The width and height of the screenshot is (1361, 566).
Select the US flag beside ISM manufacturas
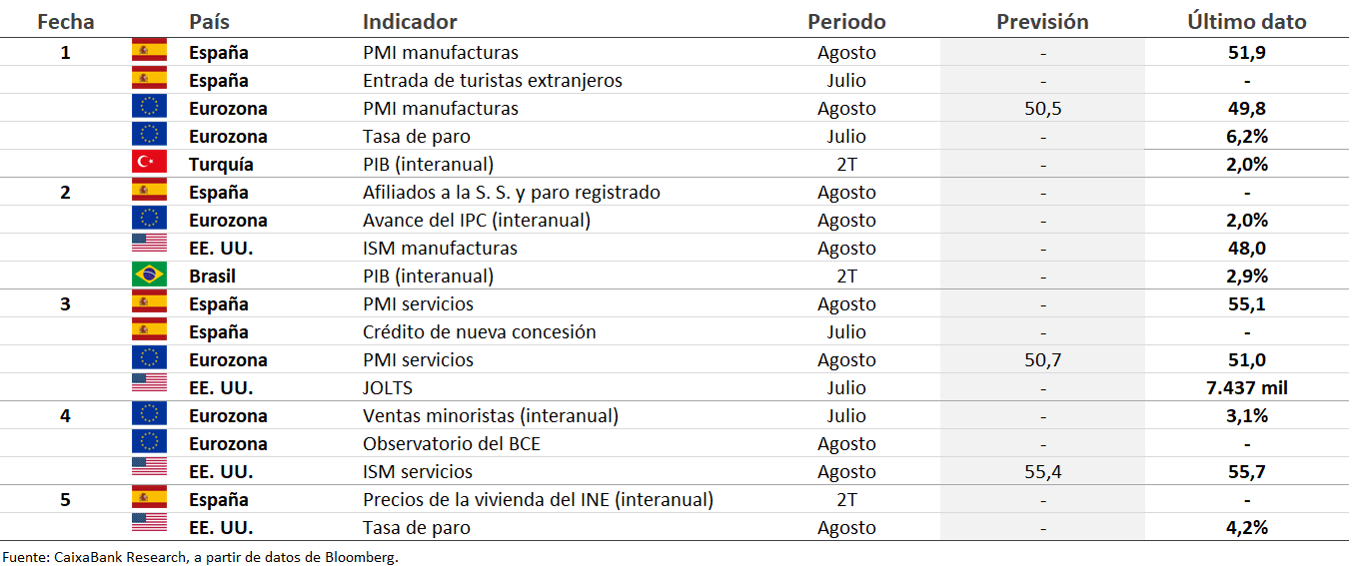click(149, 248)
